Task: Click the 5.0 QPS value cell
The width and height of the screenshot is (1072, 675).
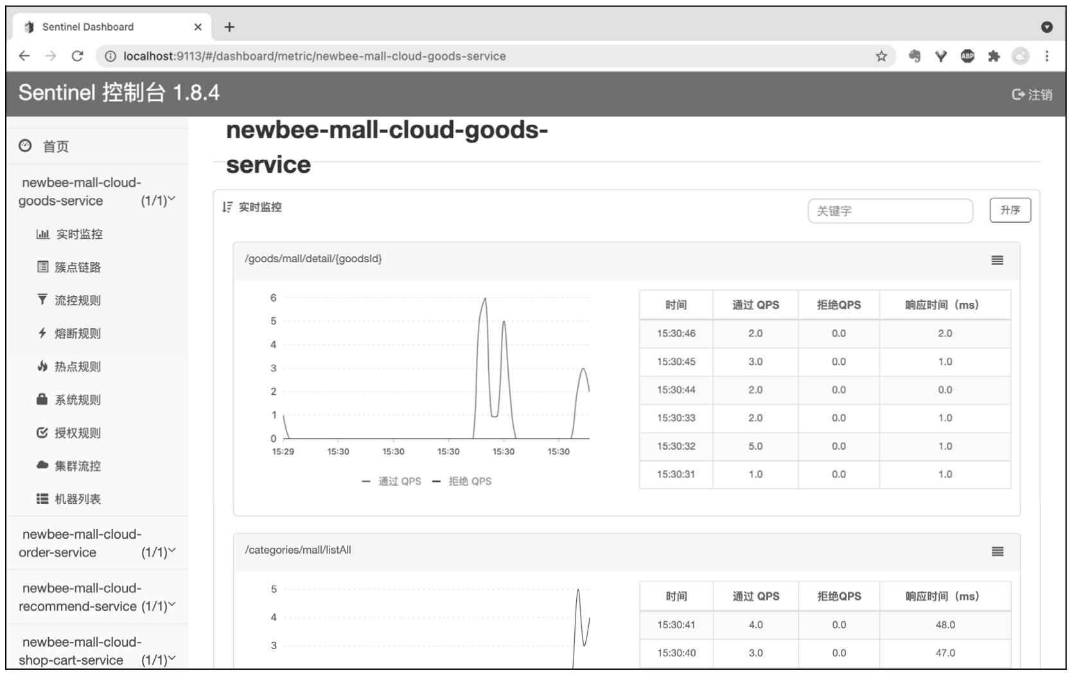Action: 755,446
